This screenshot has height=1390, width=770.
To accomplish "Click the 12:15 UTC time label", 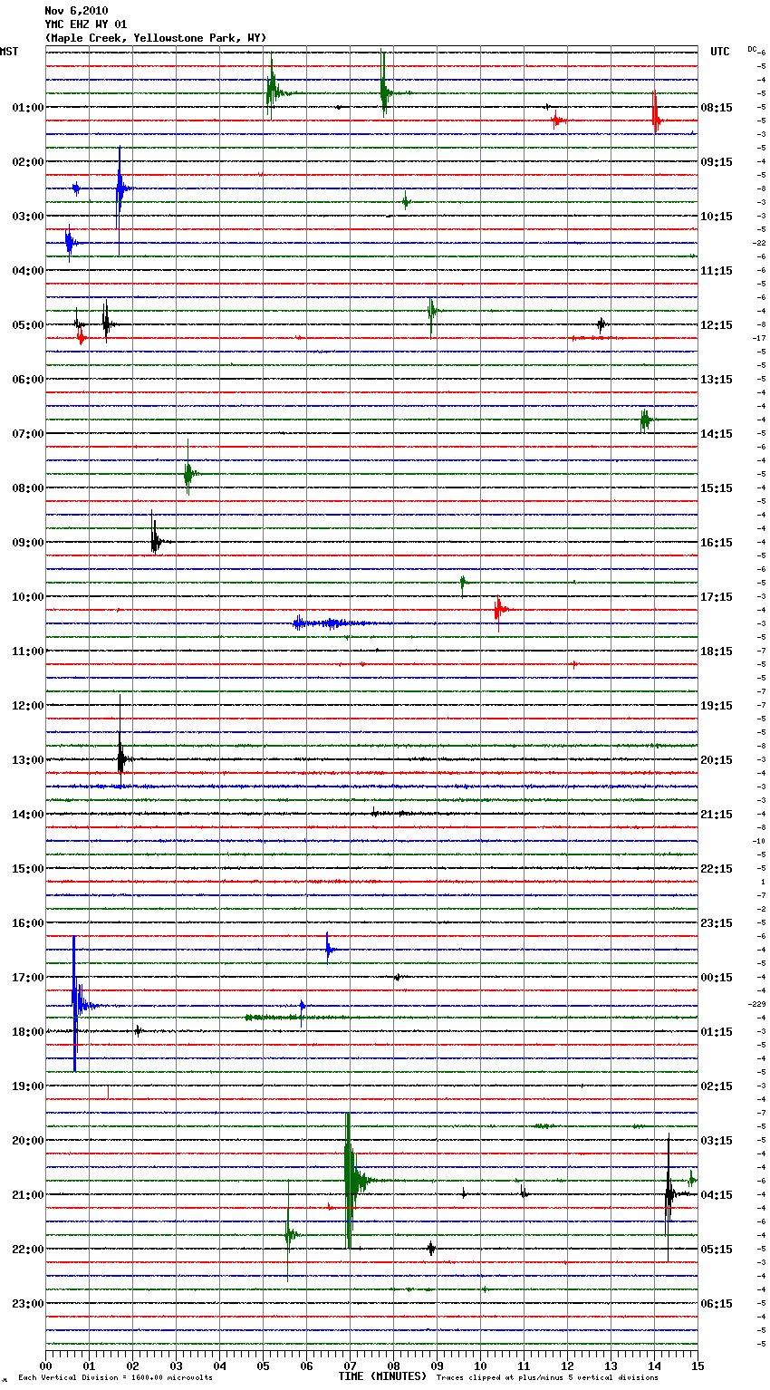I will (717, 325).
